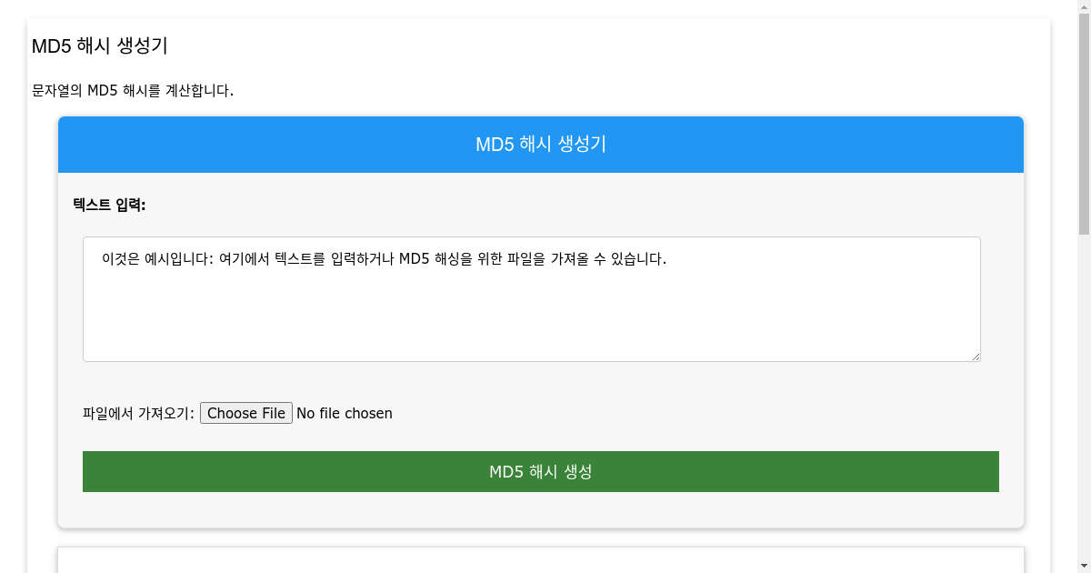Click the No file chosen label

point(344,413)
